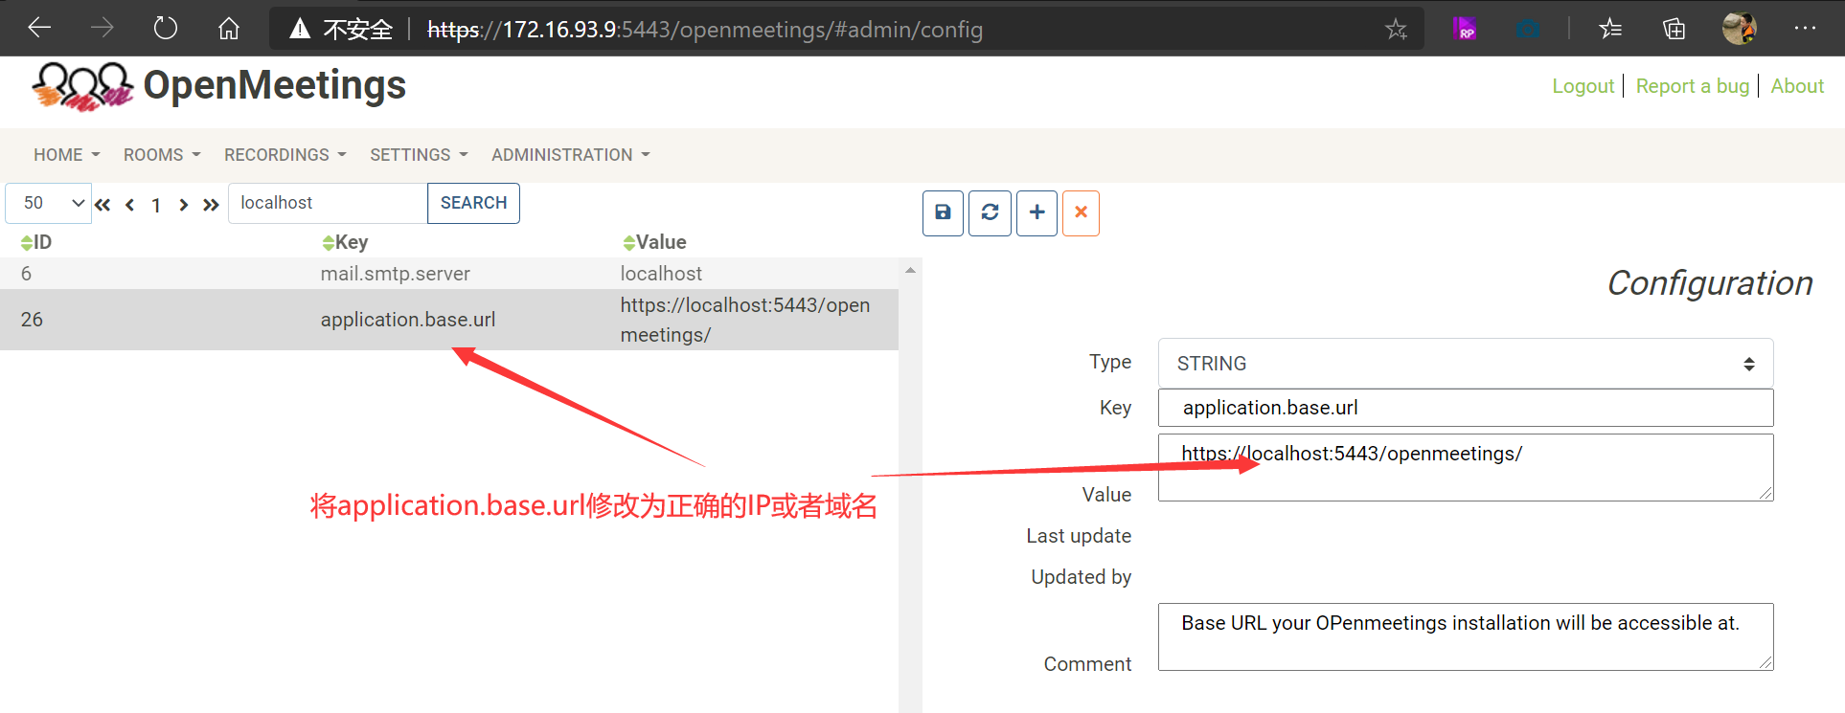Open browser settings ellipsis menu
This screenshot has width=1845, height=713.
point(1805,29)
